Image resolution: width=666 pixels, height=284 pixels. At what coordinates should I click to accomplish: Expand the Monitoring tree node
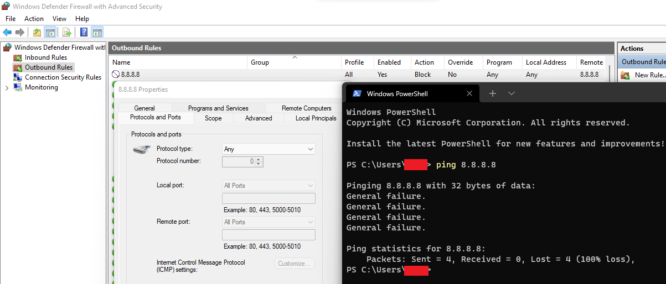point(6,87)
